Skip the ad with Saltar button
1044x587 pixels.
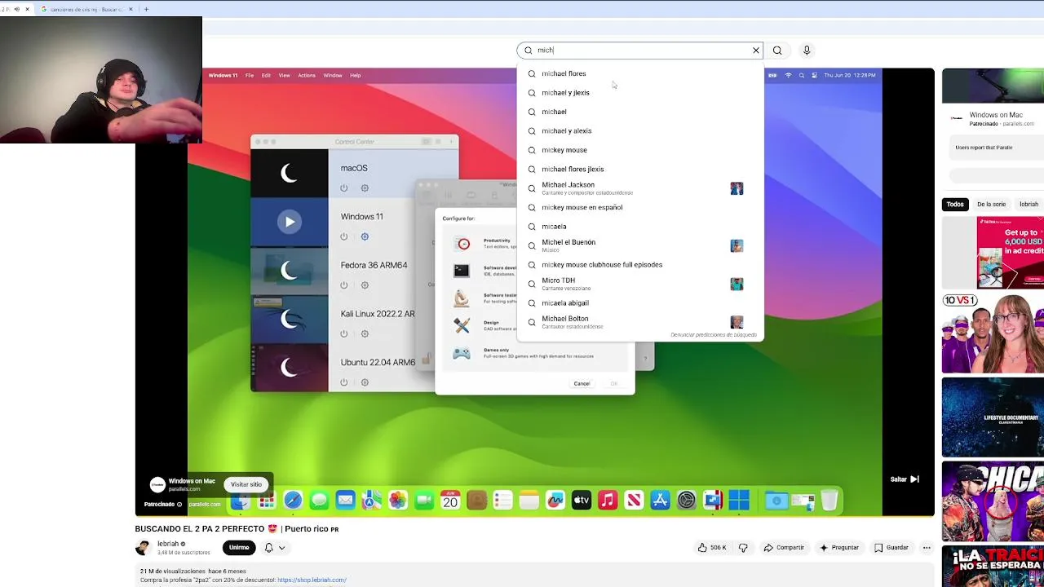[905, 479]
